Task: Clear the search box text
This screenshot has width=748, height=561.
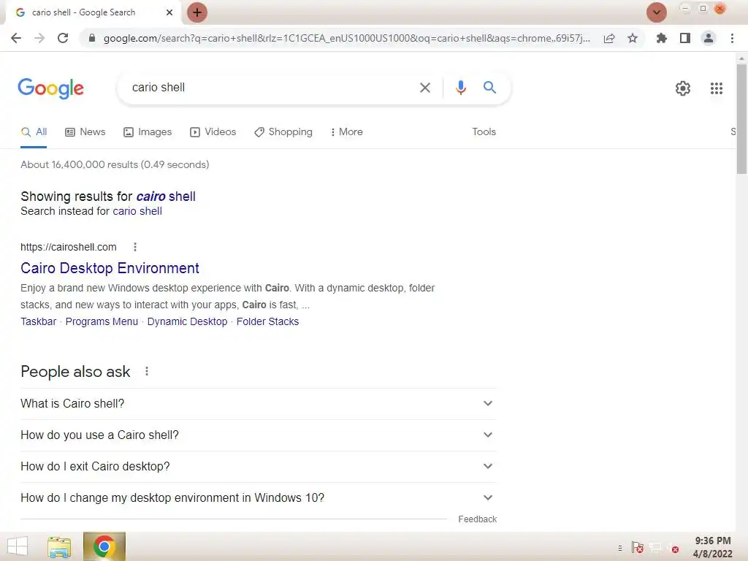Action: pos(424,88)
